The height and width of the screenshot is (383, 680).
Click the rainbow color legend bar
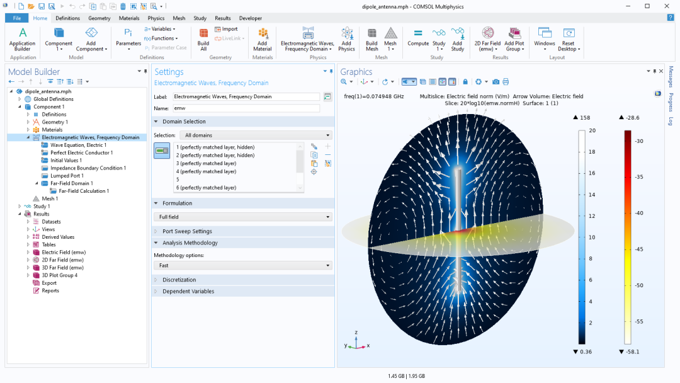point(628,237)
